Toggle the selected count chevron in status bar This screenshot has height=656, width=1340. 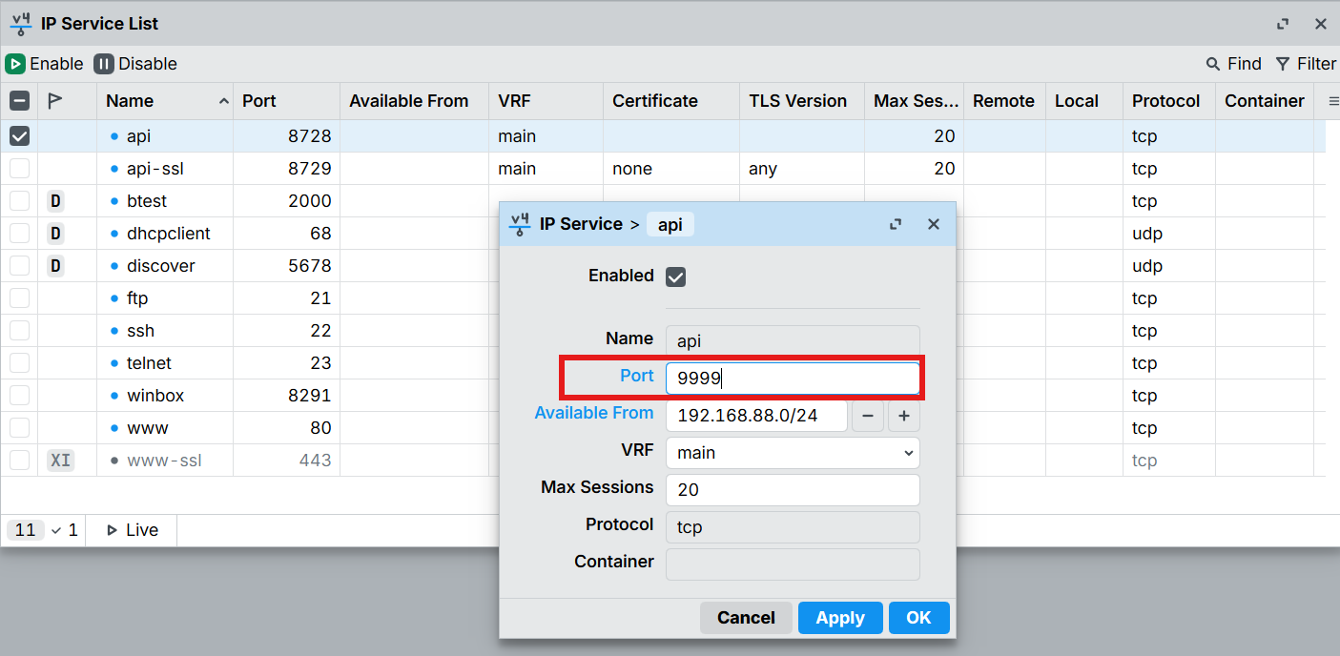56,530
